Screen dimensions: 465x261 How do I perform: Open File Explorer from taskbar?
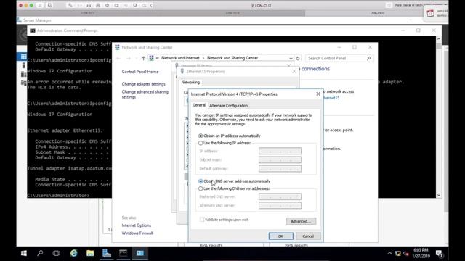point(90,253)
